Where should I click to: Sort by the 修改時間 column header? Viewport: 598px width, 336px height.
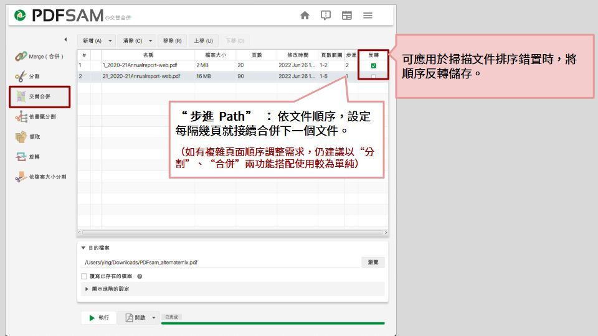tap(298, 55)
